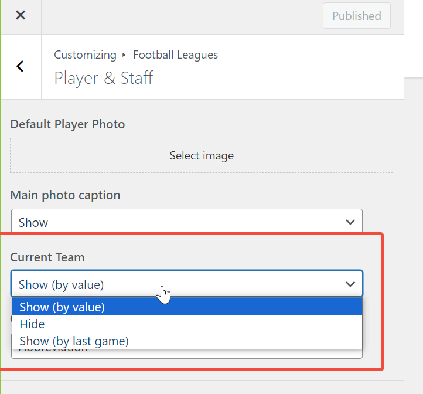
Task: Open the Main photo caption dropdown
Action: pyautogui.click(x=187, y=223)
